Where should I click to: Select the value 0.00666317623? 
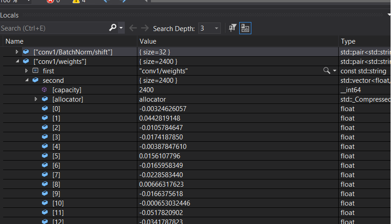[161, 184]
